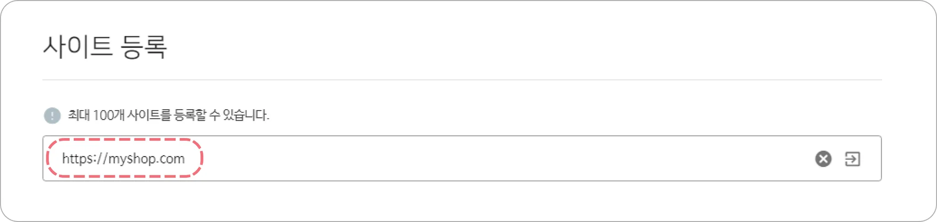Image resolution: width=937 pixels, height=222 pixels.
Task: Click the word 사이트 in the title
Action: [78, 47]
